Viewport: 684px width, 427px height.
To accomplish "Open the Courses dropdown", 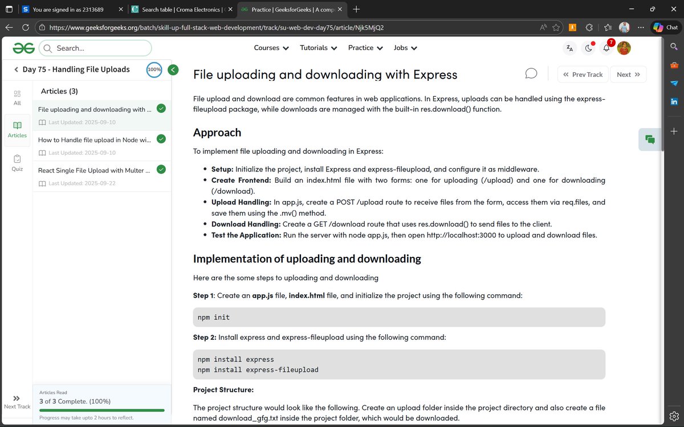I will 271,48.
